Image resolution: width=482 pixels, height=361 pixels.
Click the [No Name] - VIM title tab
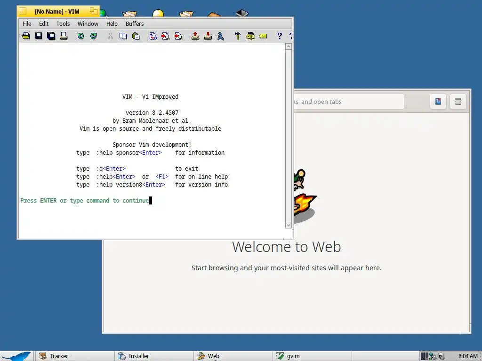[57, 12]
